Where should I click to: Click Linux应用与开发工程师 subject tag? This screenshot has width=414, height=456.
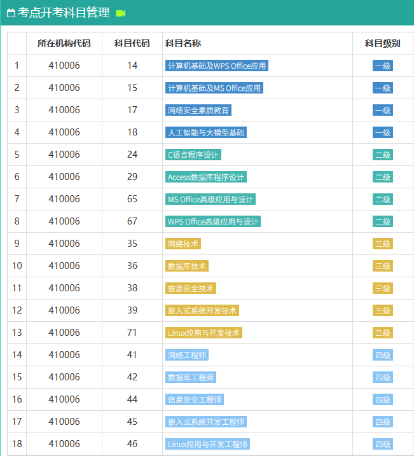point(207,444)
